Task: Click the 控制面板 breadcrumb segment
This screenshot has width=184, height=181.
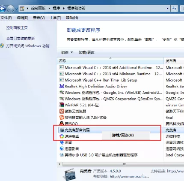Action: point(39,8)
